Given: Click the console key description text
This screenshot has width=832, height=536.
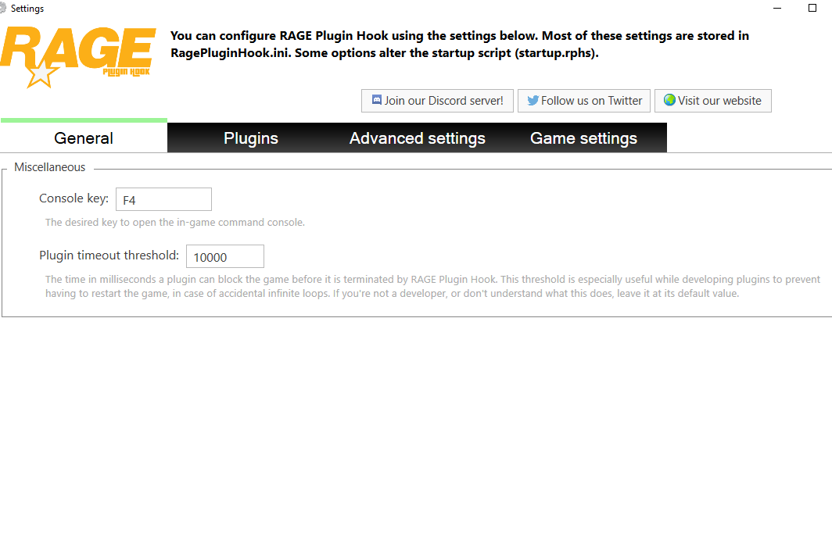Looking at the screenshot, I should click(174, 222).
